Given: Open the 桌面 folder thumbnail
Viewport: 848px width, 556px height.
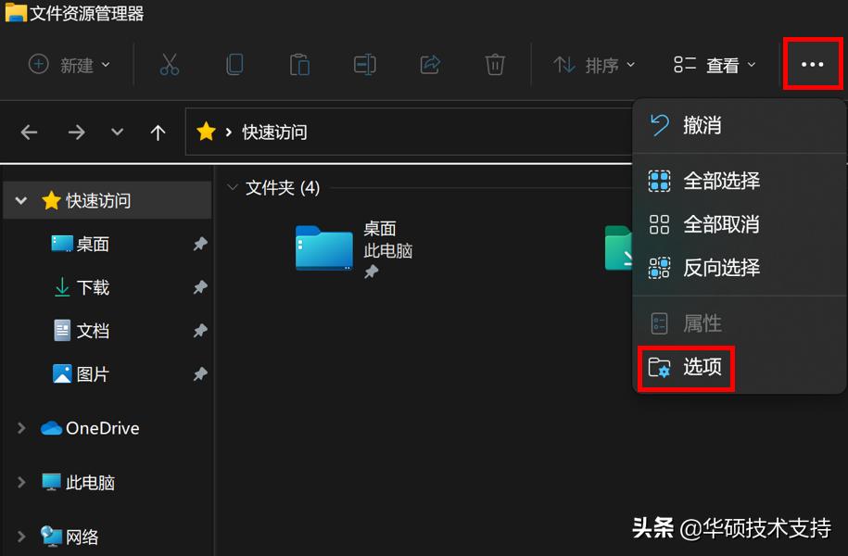Looking at the screenshot, I should click(323, 248).
